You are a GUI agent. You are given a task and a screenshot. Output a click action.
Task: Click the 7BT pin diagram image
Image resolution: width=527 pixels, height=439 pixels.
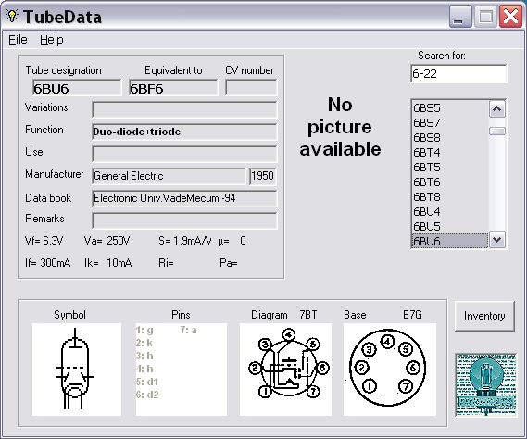[x=285, y=370]
